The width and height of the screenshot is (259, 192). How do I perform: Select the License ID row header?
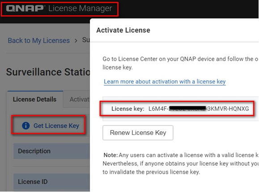pyautogui.click(x=52, y=182)
